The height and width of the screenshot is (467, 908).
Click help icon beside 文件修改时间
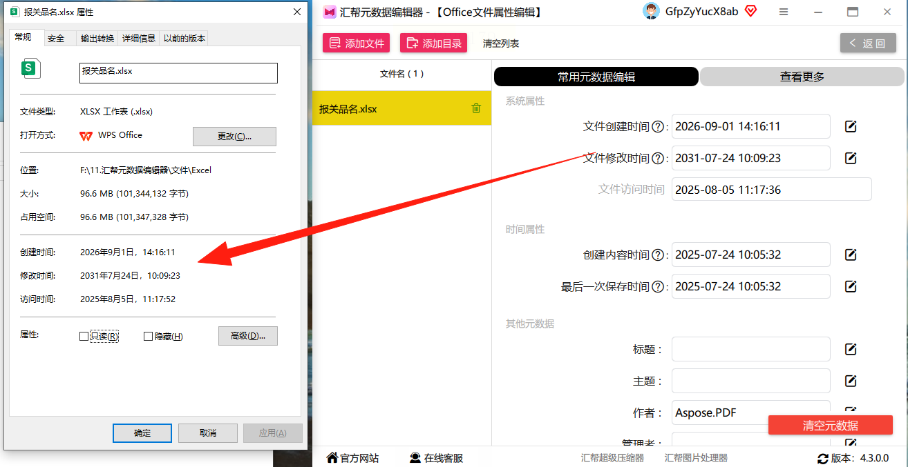point(659,159)
